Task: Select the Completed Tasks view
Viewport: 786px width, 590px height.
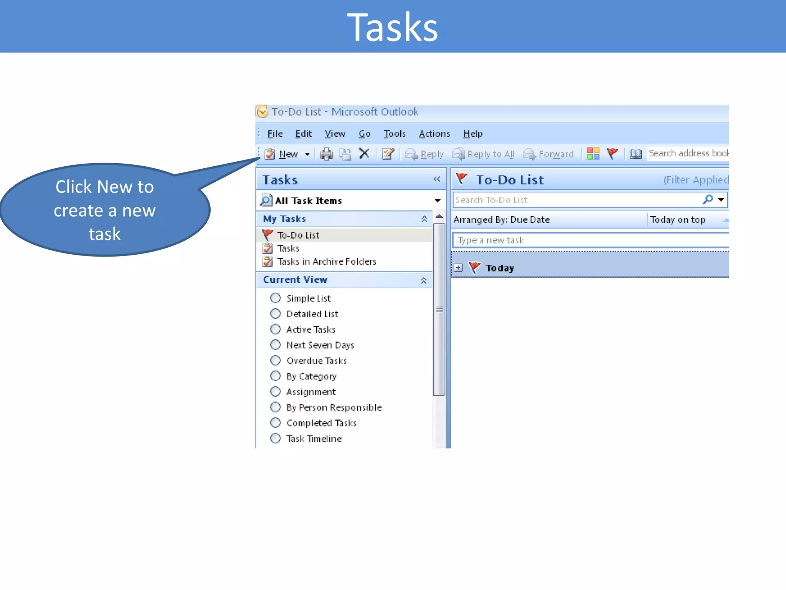Action: pos(313,423)
